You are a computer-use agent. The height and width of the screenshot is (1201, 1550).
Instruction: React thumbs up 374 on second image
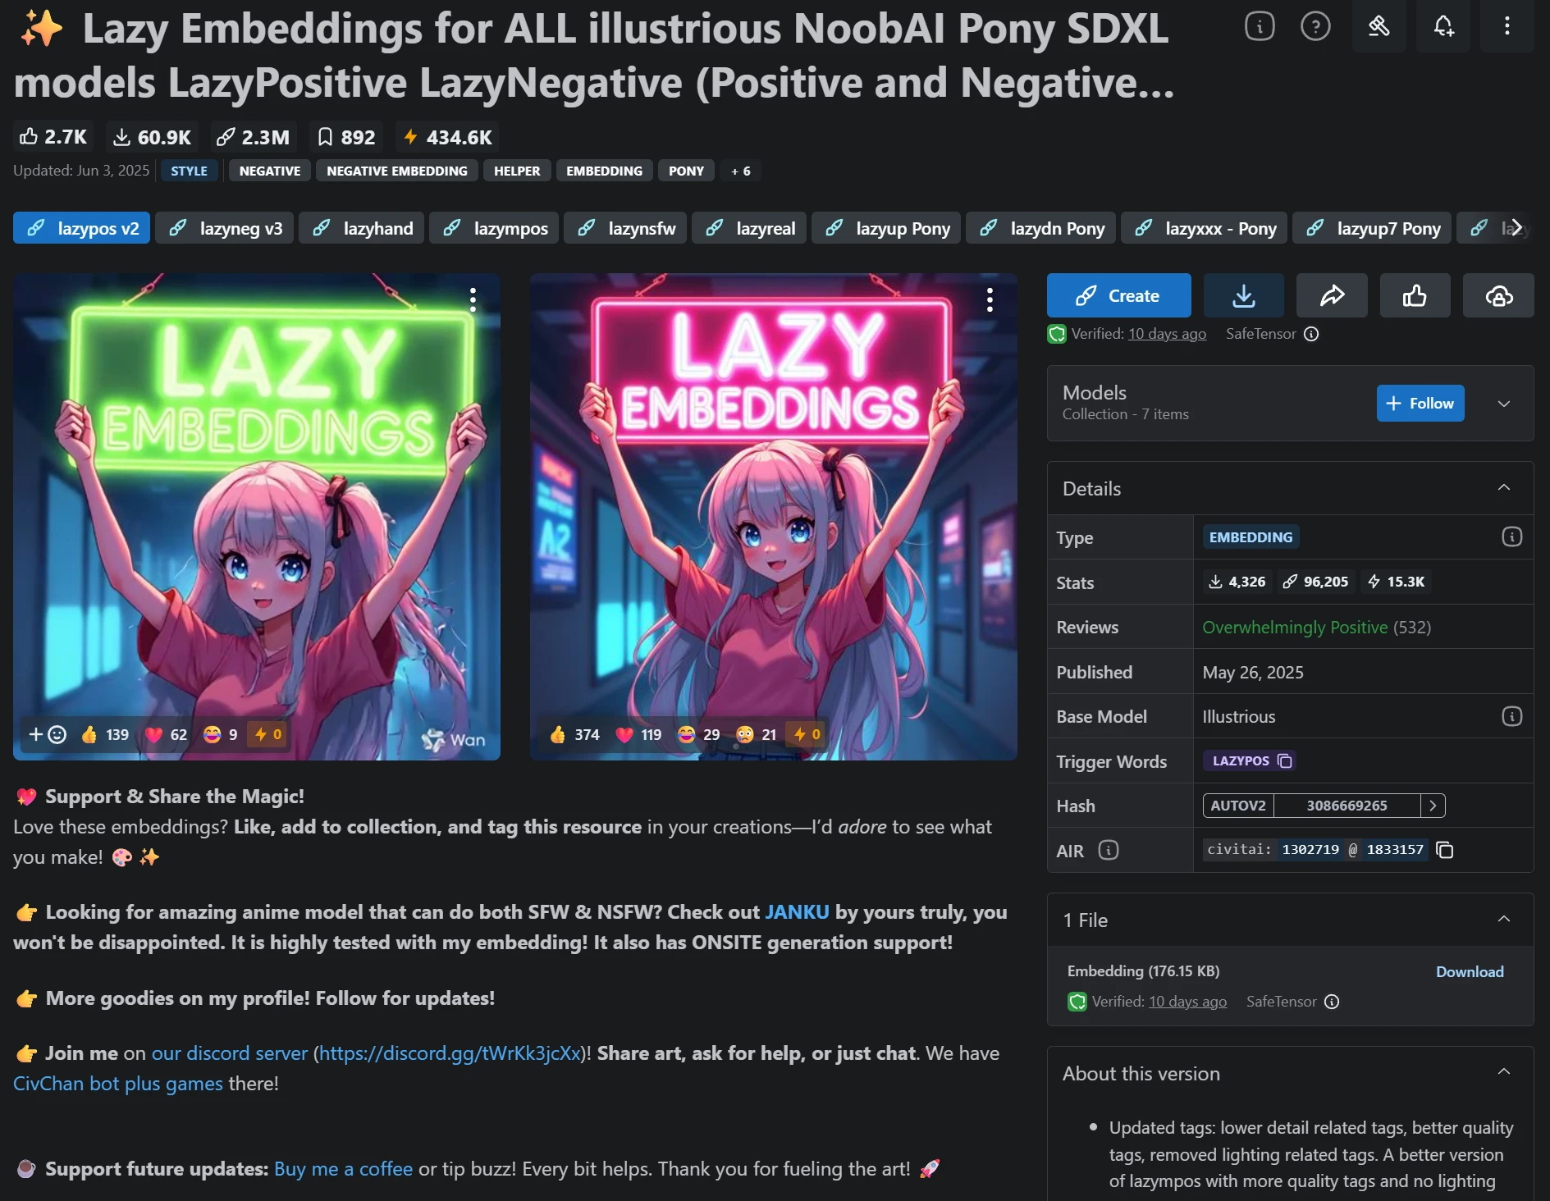(x=574, y=734)
